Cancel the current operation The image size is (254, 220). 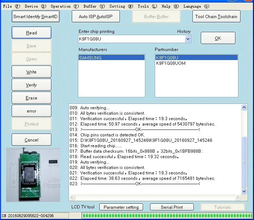point(31,140)
